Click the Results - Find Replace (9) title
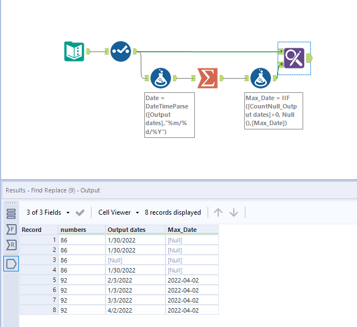The width and height of the screenshot is (357, 327). (53, 190)
